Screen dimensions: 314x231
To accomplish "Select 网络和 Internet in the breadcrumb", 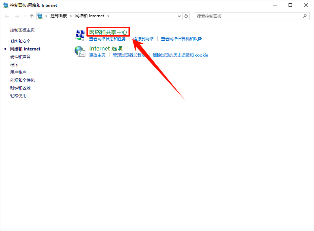I will point(90,16).
